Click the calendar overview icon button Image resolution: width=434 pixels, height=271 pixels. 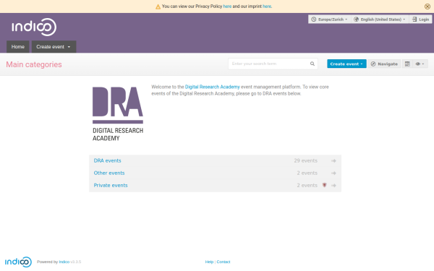point(407,64)
